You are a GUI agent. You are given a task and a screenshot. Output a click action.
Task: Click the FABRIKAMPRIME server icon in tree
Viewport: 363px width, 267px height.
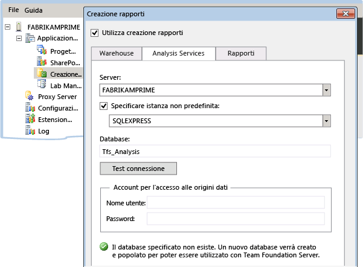click(x=19, y=27)
